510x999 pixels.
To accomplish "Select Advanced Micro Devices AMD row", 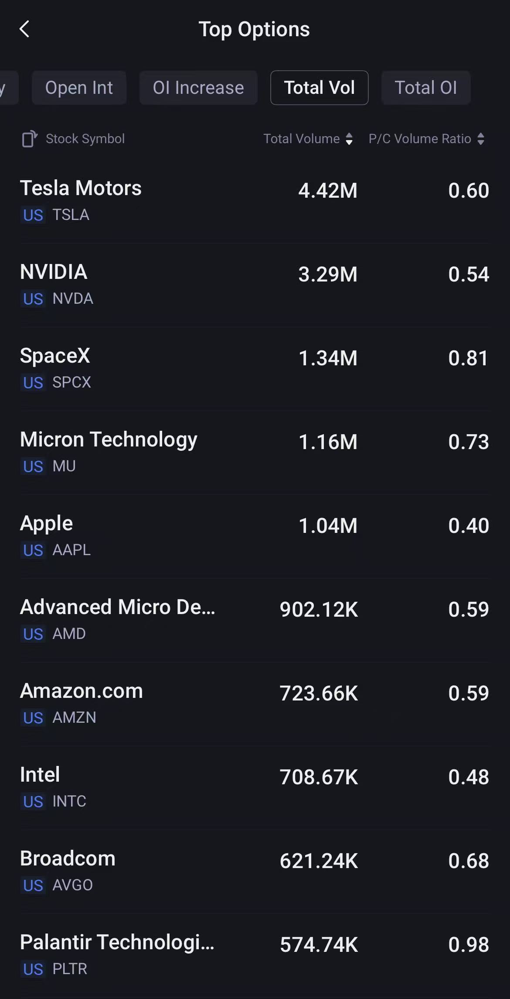I will click(x=255, y=620).
